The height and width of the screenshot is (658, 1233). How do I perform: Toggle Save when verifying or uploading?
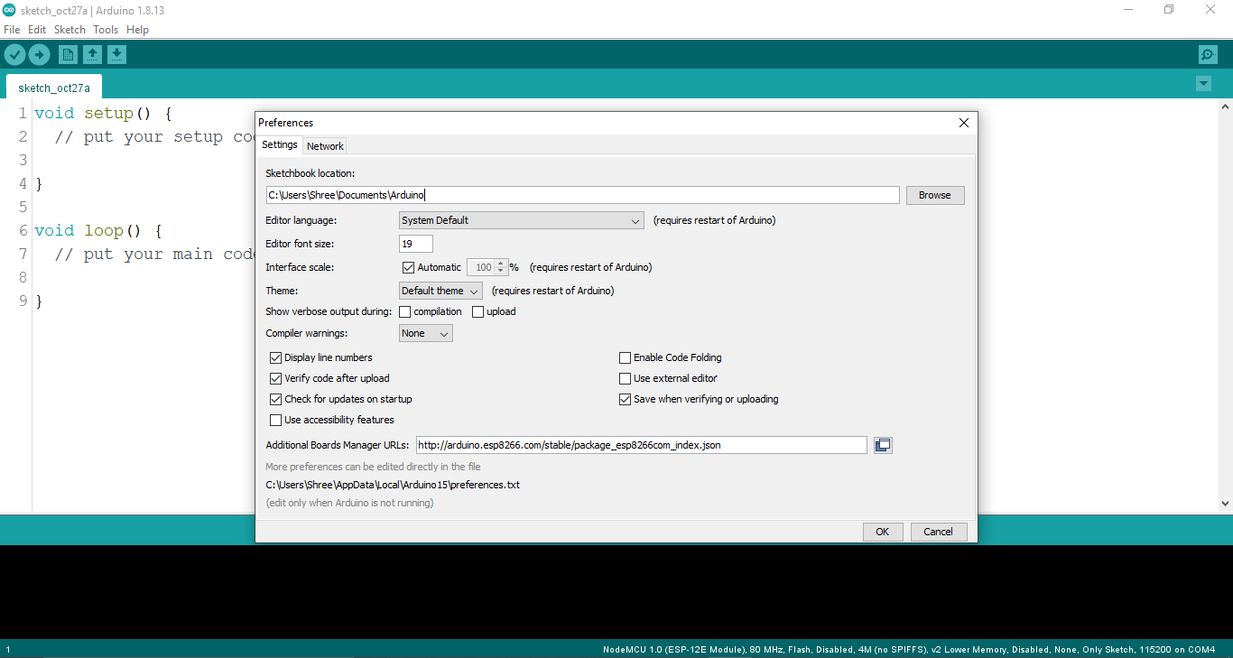pyautogui.click(x=625, y=399)
